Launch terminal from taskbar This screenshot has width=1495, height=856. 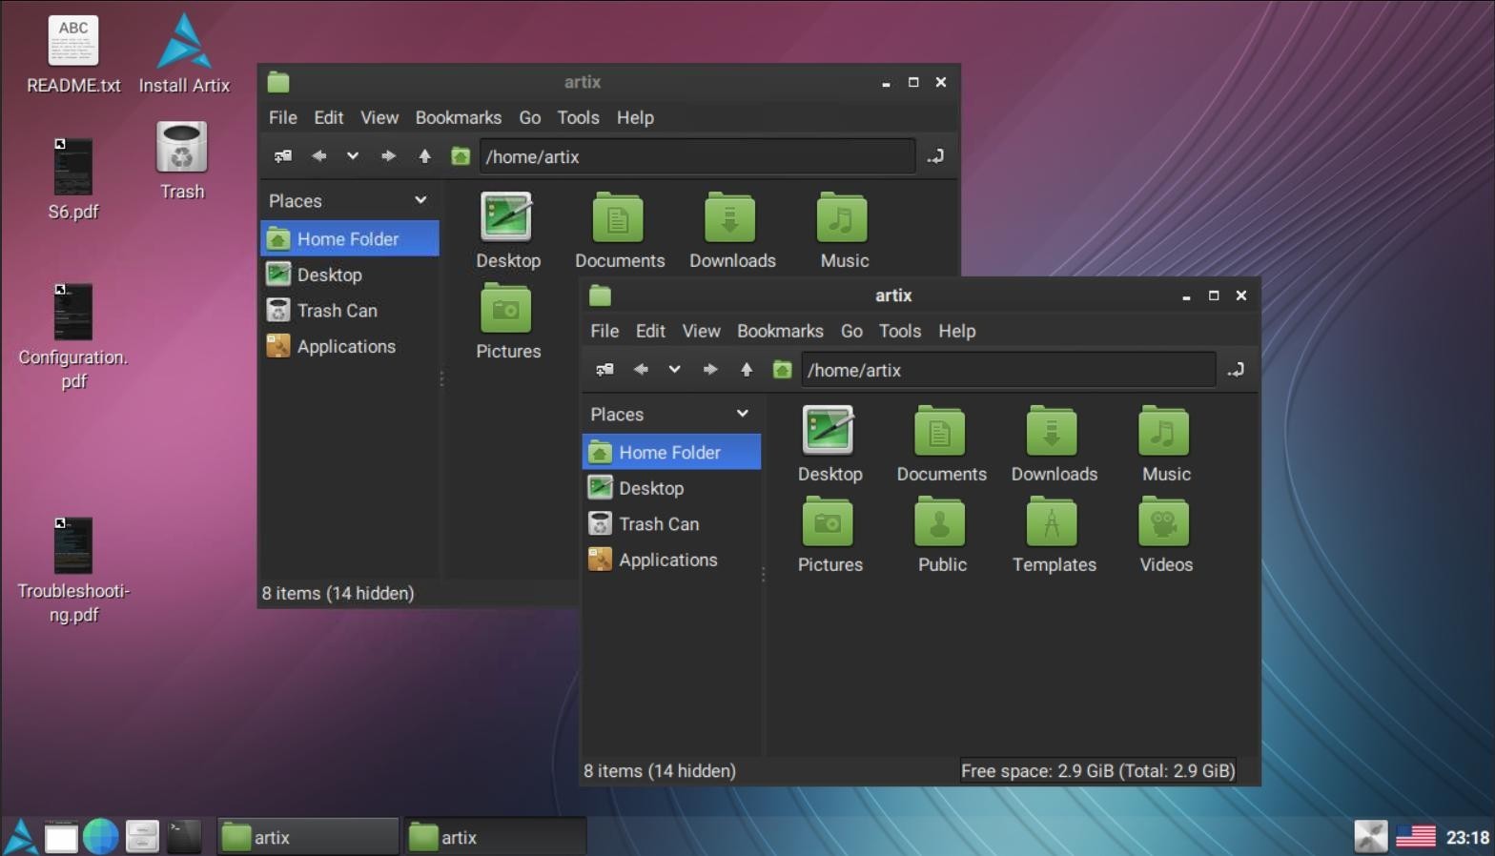pos(184,837)
